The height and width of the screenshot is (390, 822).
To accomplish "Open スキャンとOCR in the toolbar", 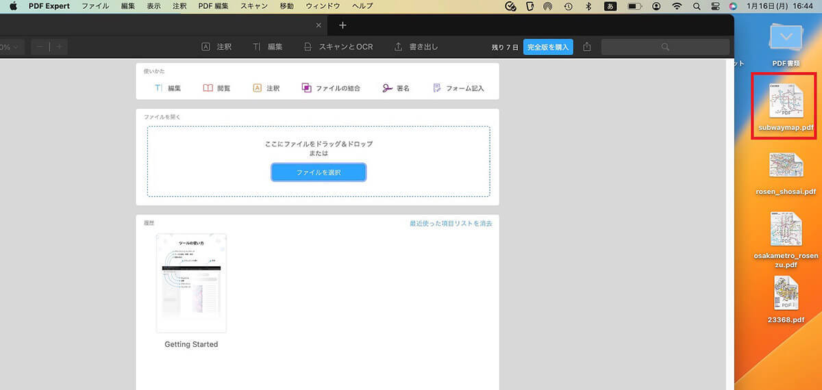I will point(338,47).
